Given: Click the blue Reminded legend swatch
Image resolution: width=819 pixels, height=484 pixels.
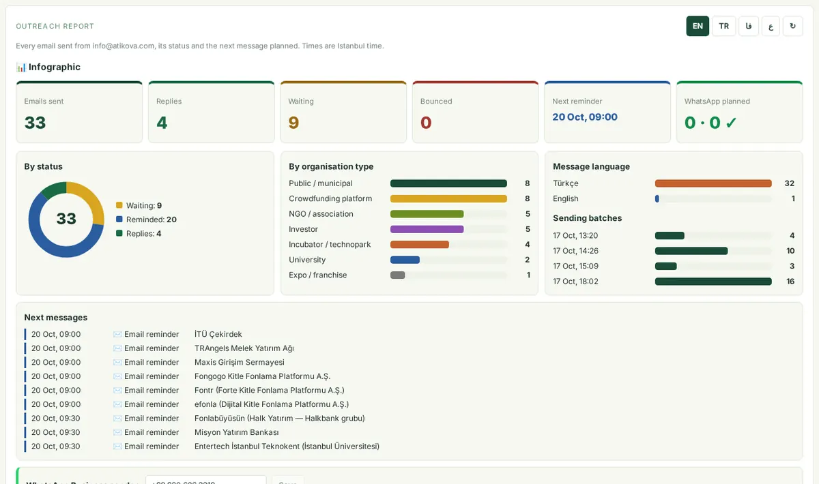Looking at the screenshot, I should (119, 220).
